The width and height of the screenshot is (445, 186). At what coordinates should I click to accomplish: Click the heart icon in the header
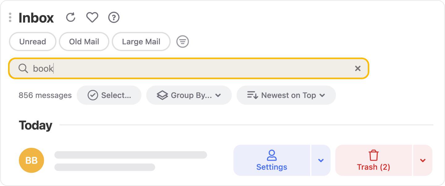[92, 18]
